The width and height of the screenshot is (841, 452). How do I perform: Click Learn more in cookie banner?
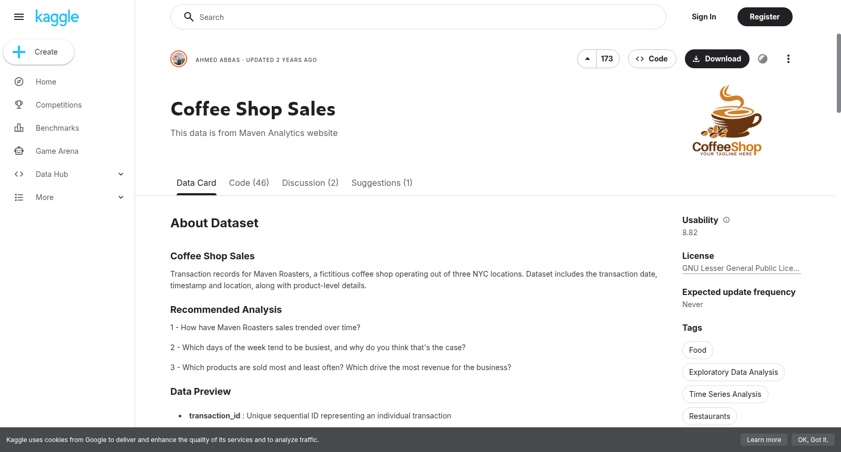[764, 440]
